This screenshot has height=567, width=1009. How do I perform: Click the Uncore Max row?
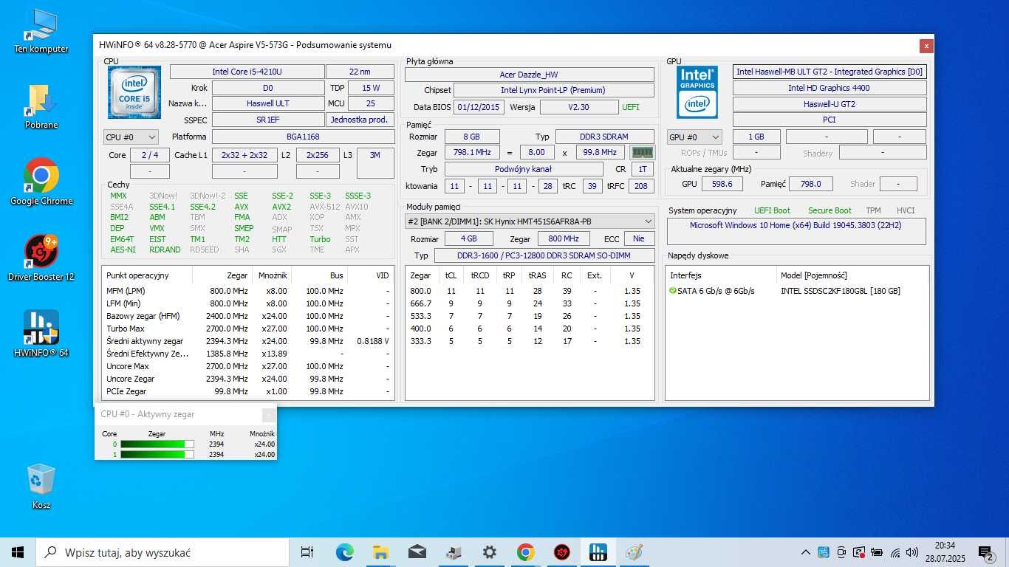click(247, 366)
